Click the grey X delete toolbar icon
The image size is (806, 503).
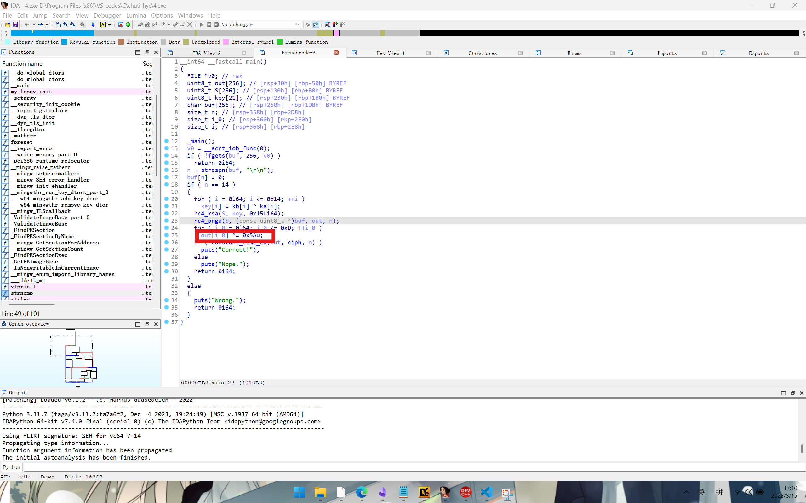(x=190, y=25)
